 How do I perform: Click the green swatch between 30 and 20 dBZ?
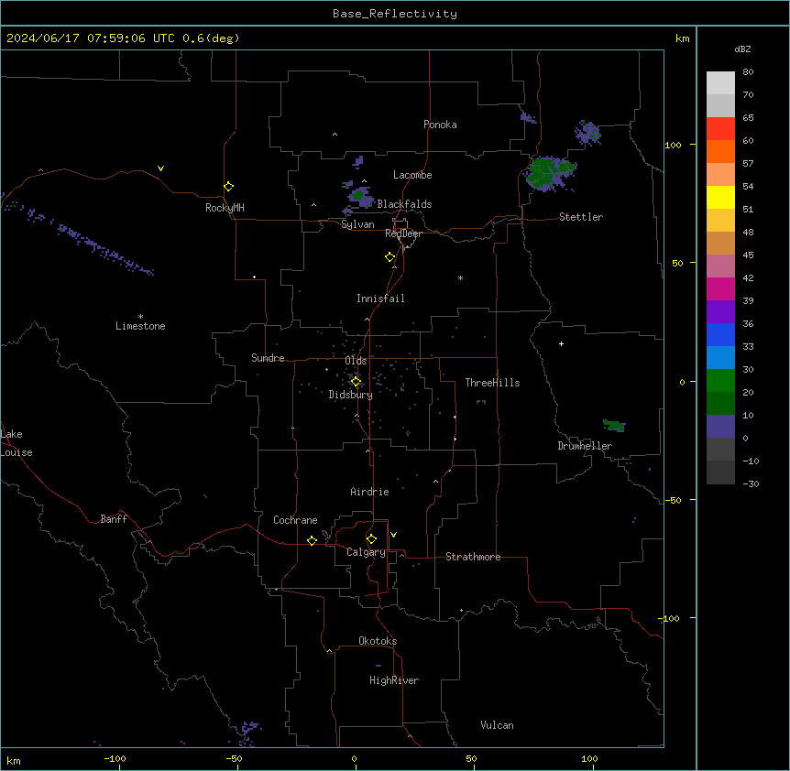tap(720, 381)
